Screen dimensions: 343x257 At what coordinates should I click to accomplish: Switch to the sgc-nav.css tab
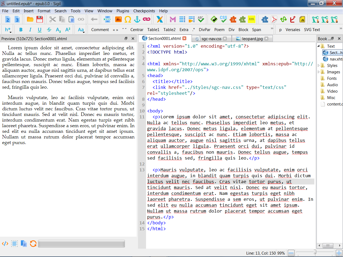coord(211,39)
